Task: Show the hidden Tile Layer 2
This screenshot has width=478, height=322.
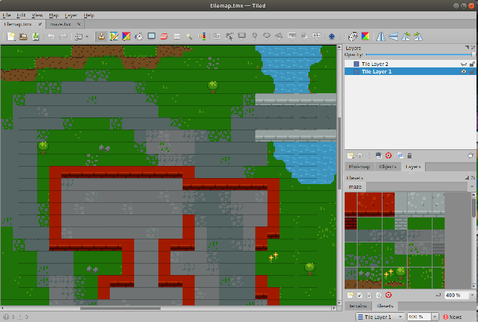Action: pos(464,64)
